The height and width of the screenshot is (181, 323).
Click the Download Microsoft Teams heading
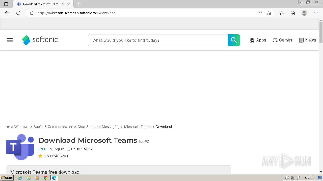(x=88, y=140)
